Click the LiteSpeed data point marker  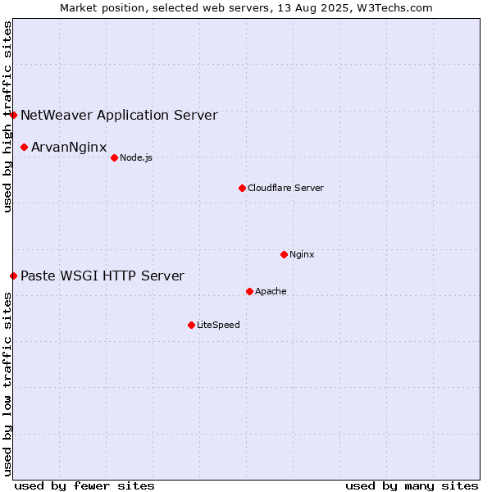click(192, 325)
